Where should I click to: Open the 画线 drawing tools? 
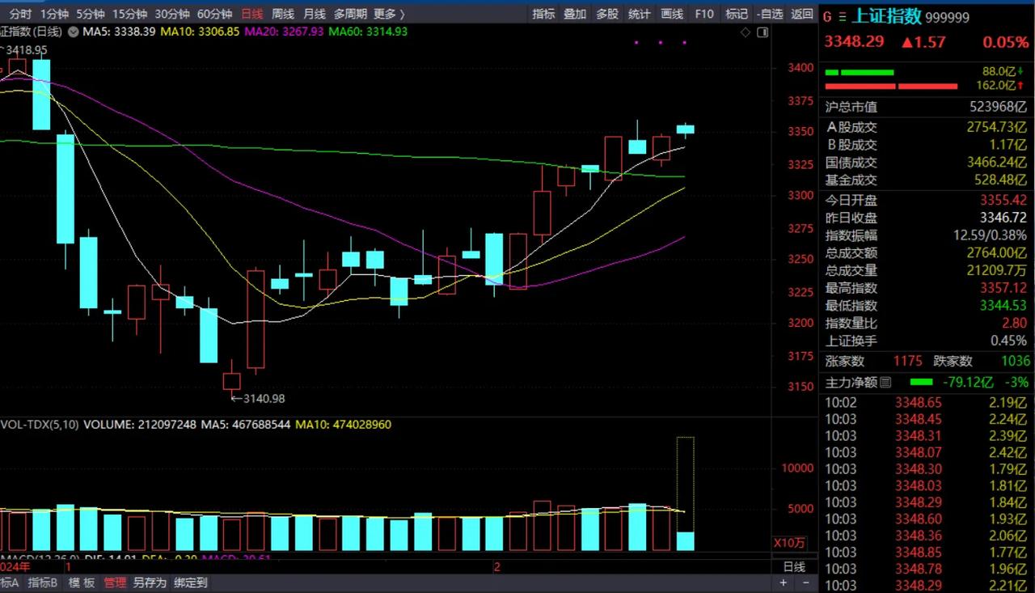(x=672, y=14)
